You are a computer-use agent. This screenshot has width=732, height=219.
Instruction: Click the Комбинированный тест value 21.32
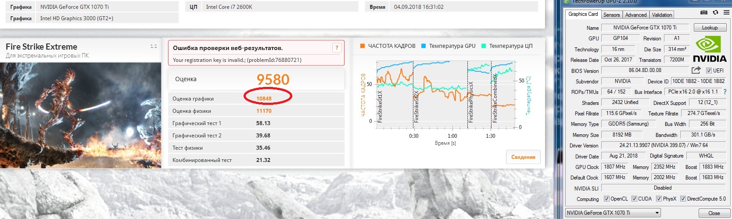pos(263,160)
